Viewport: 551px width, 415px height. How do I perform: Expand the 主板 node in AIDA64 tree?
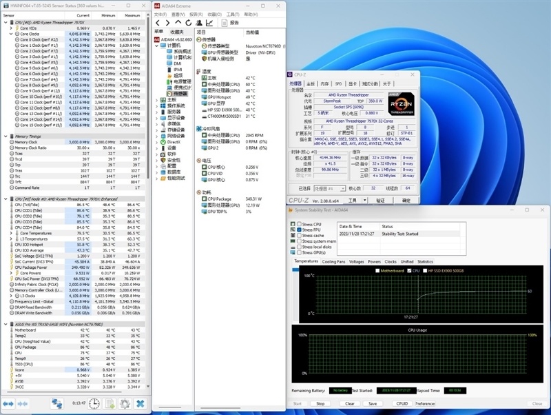click(156, 99)
